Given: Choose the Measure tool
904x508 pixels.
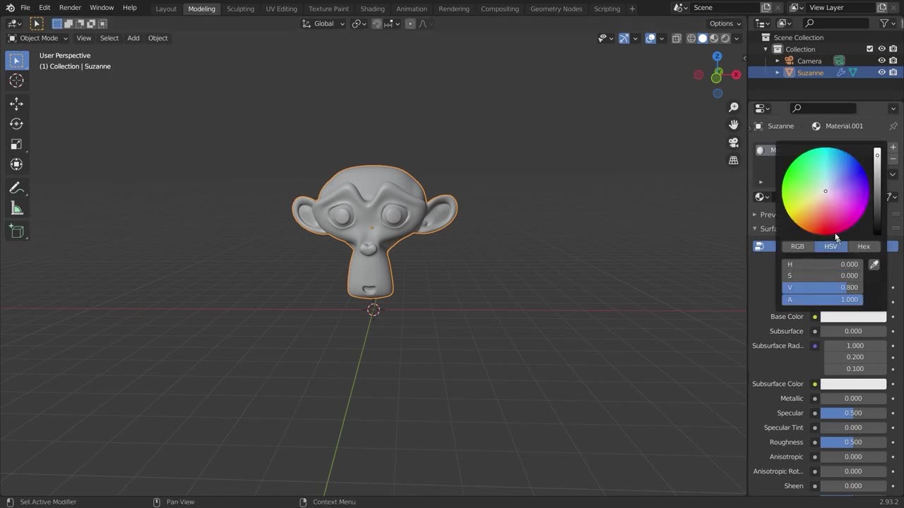Looking at the screenshot, I should pyautogui.click(x=17, y=208).
